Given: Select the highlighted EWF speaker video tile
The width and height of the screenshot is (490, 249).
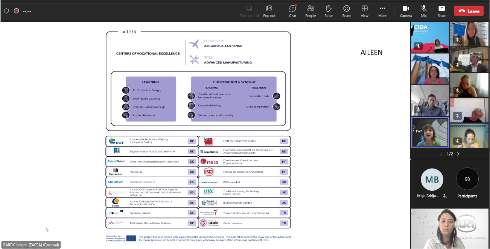Looking at the screenshot, I should pyautogui.click(x=430, y=133).
